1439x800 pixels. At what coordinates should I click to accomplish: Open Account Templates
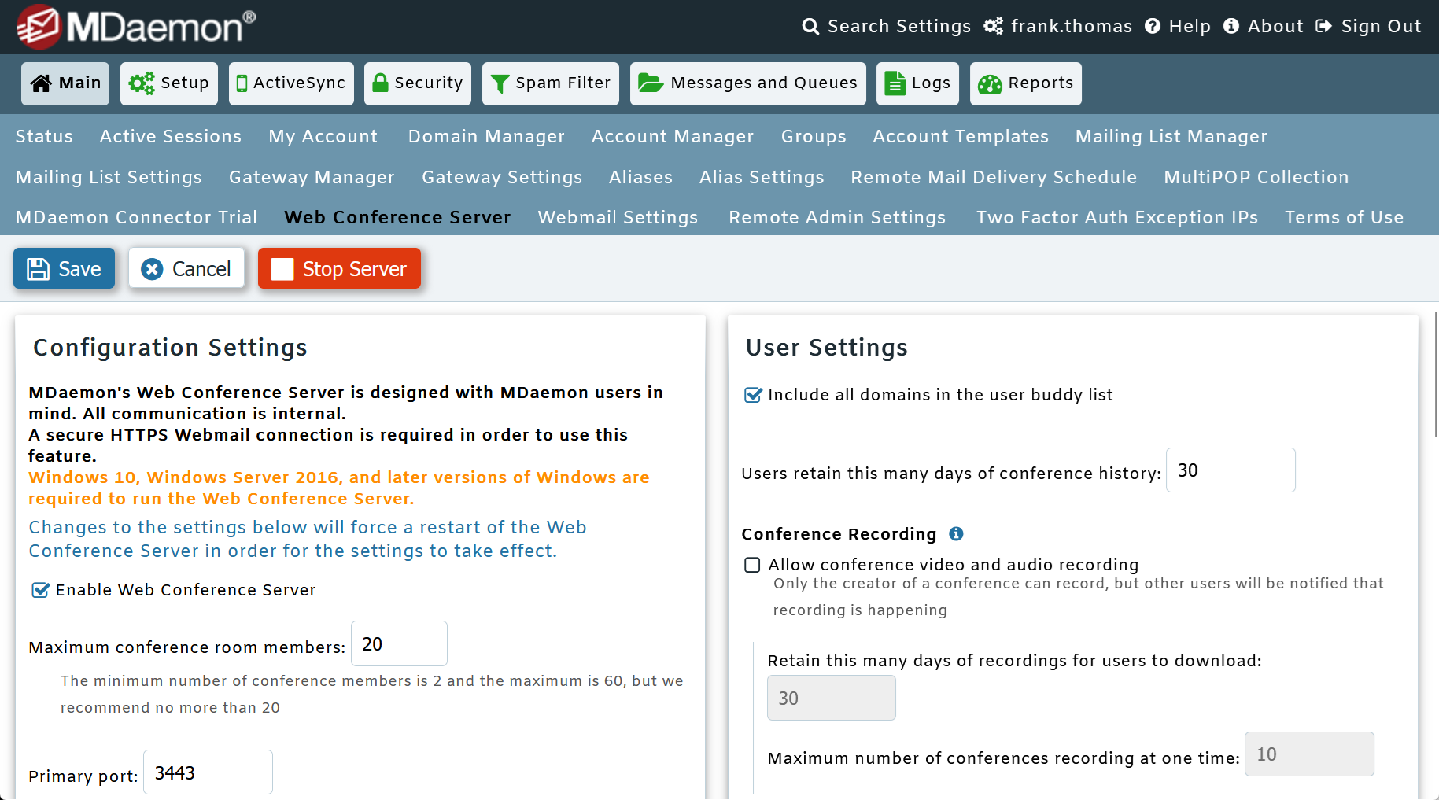tap(961, 136)
